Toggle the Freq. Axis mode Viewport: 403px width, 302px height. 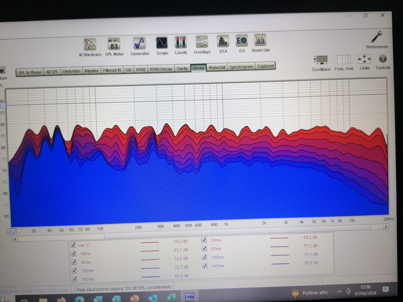pos(344,63)
